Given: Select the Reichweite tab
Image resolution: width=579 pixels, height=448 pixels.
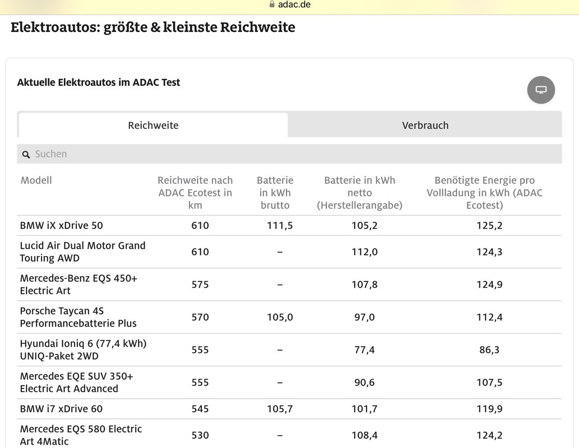Looking at the screenshot, I should tap(153, 125).
